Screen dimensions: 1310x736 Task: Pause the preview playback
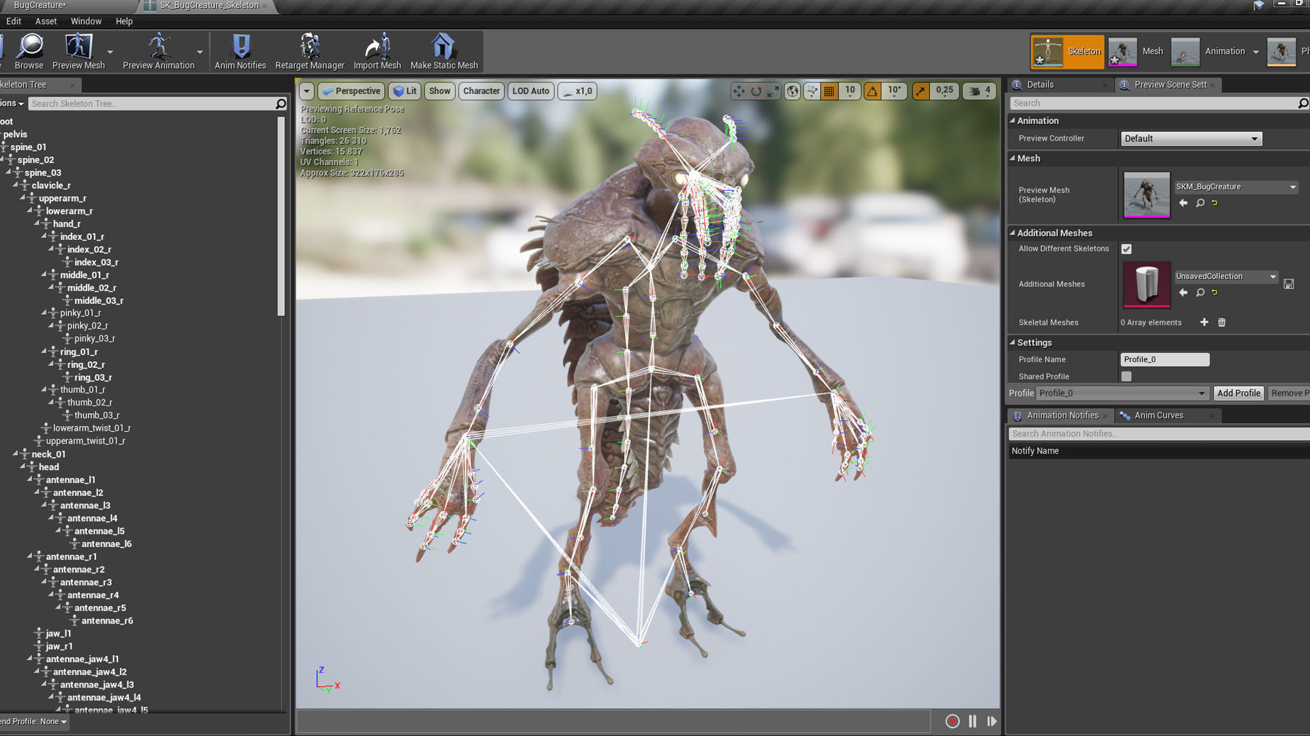tap(972, 721)
